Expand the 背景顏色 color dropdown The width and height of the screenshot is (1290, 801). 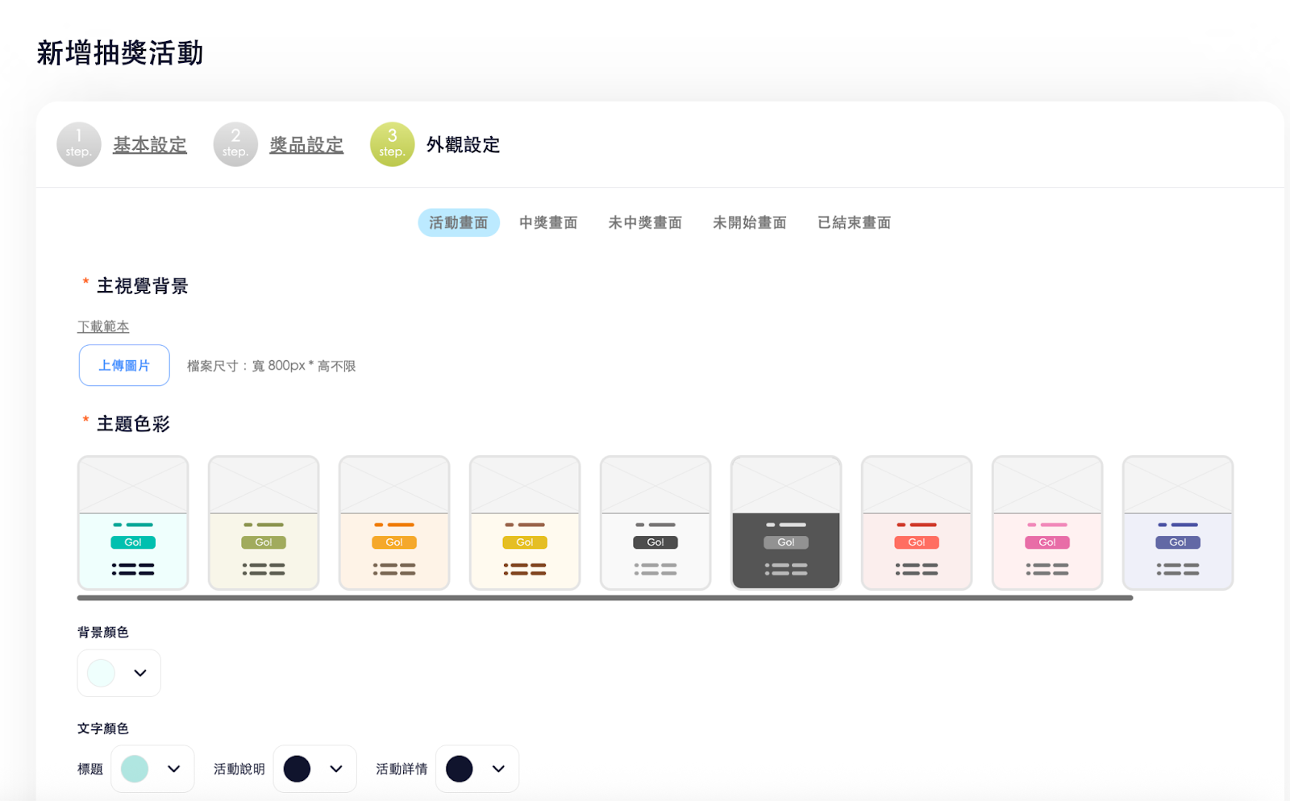coord(139,673)
